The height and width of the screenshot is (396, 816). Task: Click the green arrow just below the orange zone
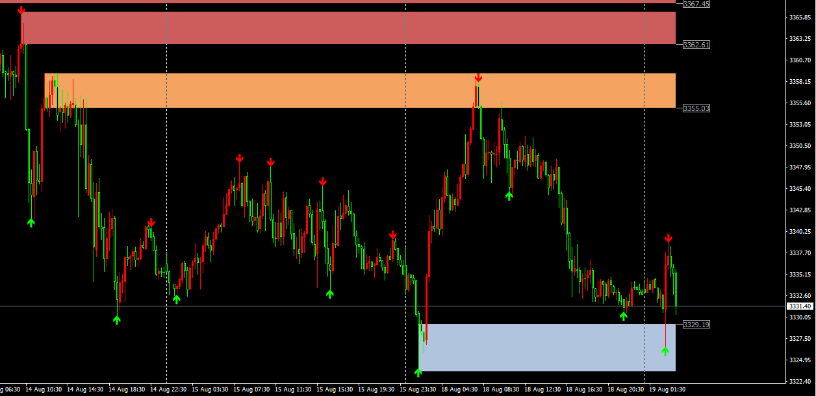(x=509, y=196)
